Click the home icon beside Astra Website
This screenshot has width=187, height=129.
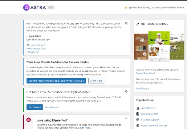(x=138, y=108)
